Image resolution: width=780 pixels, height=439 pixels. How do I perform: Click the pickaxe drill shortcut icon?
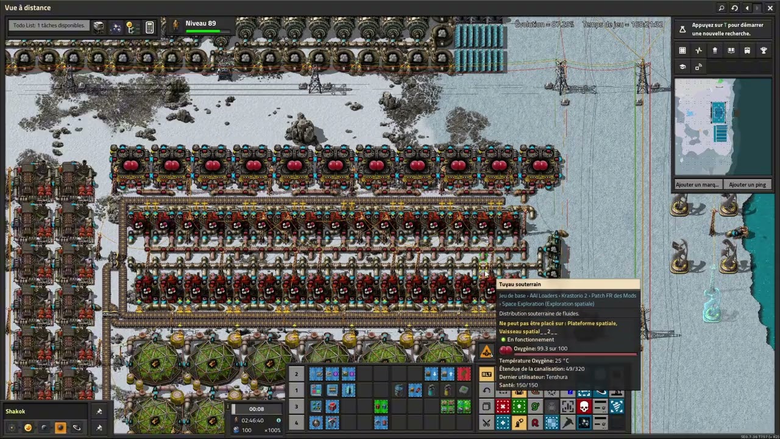point(568,422)
